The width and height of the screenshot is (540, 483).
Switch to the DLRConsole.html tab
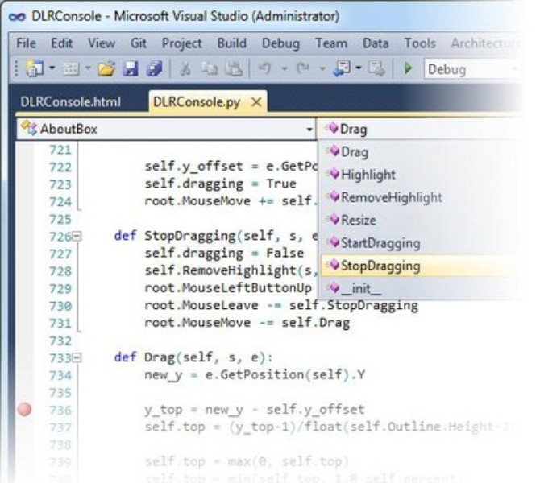coord(71,101)
